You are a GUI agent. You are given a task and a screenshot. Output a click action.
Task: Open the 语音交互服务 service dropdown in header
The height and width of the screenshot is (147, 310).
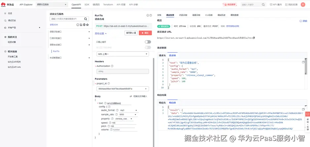tap(52, 5)
